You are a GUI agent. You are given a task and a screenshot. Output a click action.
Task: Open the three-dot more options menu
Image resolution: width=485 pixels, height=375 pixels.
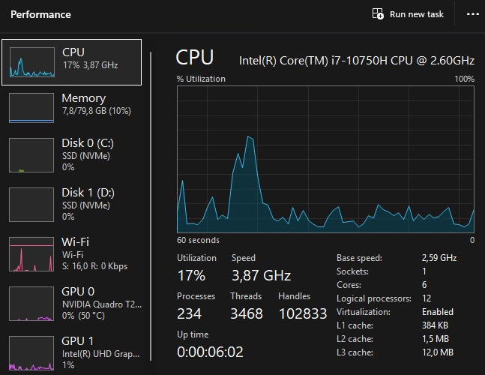472,14
